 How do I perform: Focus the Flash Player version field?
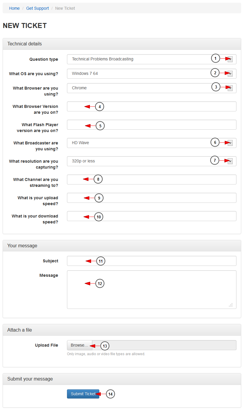click(x=152, y=125)
